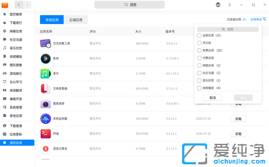
Task: Click the confirm button beside 取消
Action: [243, 98]
